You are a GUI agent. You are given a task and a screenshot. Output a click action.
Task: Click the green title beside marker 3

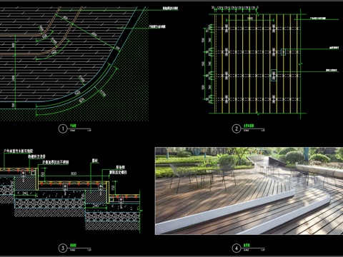click(x=73, y=245)
